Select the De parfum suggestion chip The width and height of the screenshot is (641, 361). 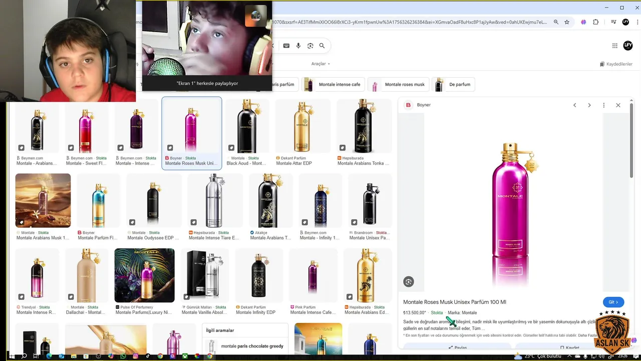(x=454, y=84)
